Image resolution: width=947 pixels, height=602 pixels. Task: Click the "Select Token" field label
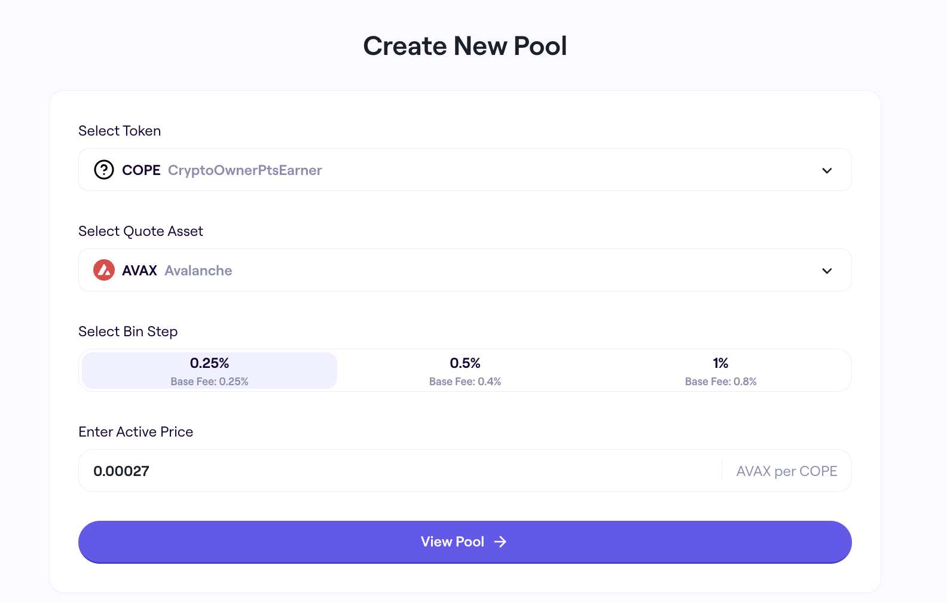pyautogui.click(x=120, y=131)
